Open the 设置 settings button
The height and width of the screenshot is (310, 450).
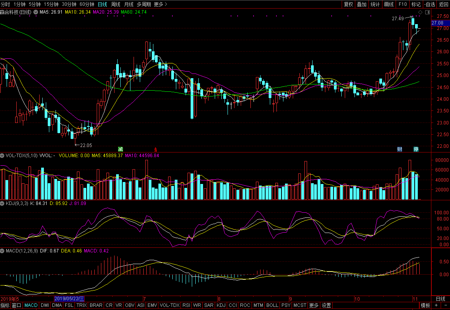(x=326, y=305)
